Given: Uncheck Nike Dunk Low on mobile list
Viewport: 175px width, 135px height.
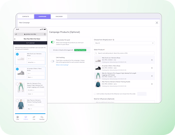Looking at the screenshot, I should point(17,54).
